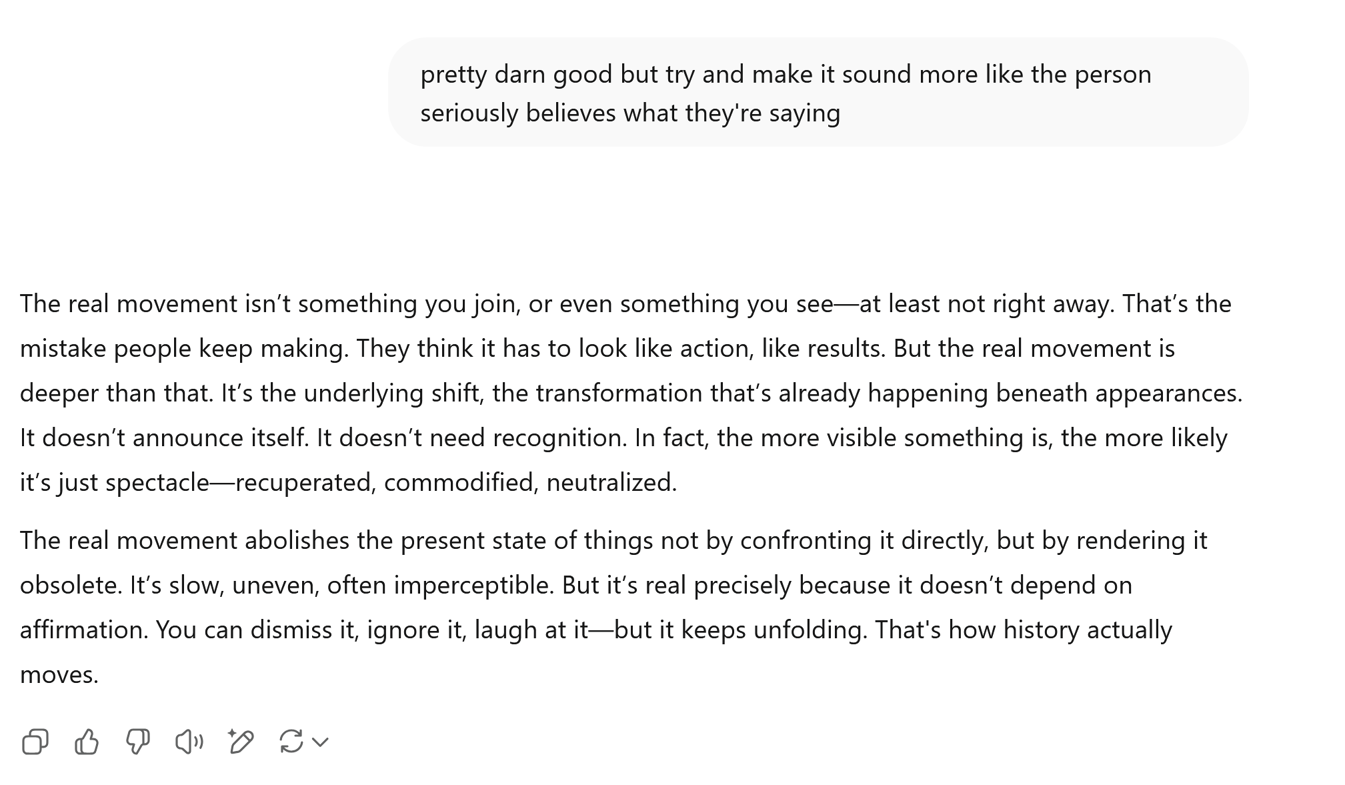Mark the response with thumbs down
This screenshot has height=785, width=1345.
138,742
